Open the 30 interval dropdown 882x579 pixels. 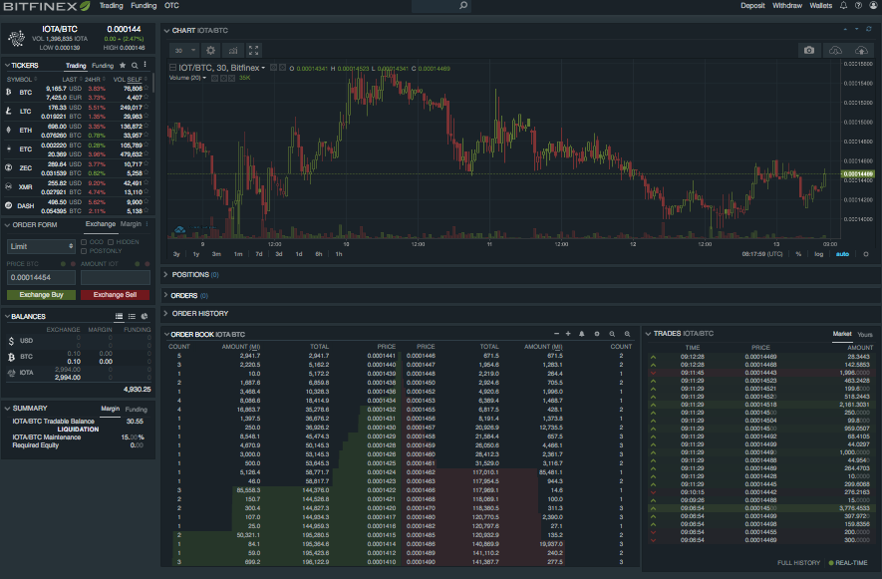184,50
